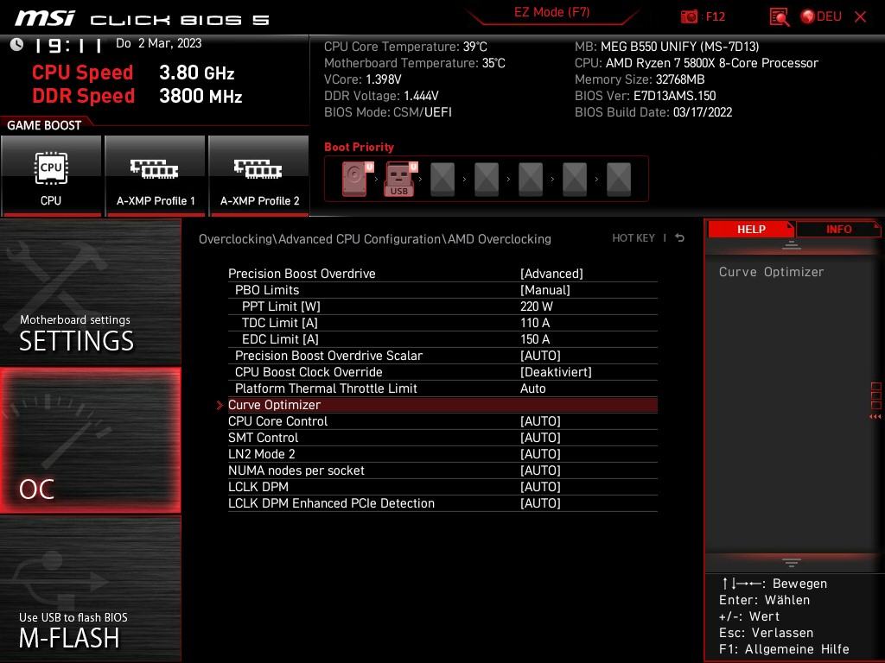Click the date Do 2 Mar, 2023

pyautogui.click(x=159, y=43)
